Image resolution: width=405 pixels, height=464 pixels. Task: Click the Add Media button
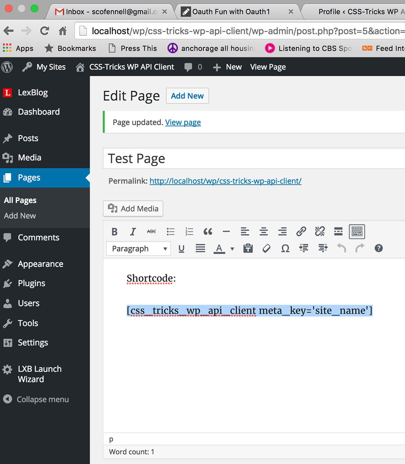(x=133, y=209)
